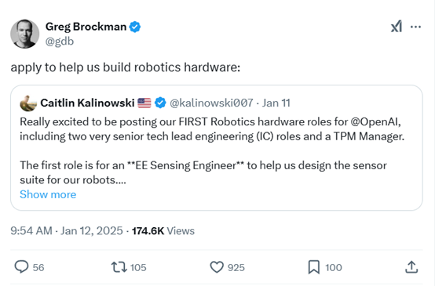435x286 pixels.
Task: Click Caitlin Kalinowski's verified checkmark badge
Action: [160, 103]
